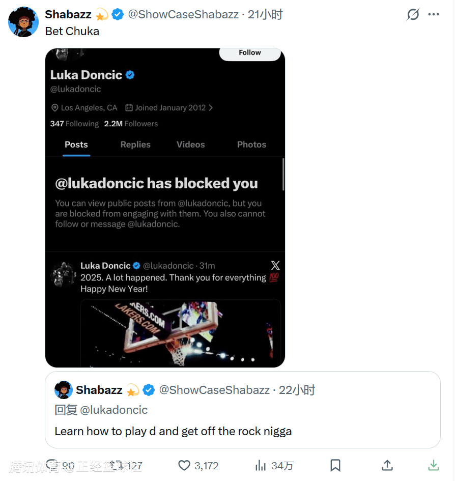Image resolution: width=455 pixels, height=481 pixels.
Task: Select the Videos tab in screenshot
Action: [x=190, y=145]
